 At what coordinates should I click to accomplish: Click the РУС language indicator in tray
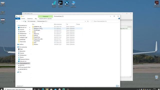[x=150, y=89]
